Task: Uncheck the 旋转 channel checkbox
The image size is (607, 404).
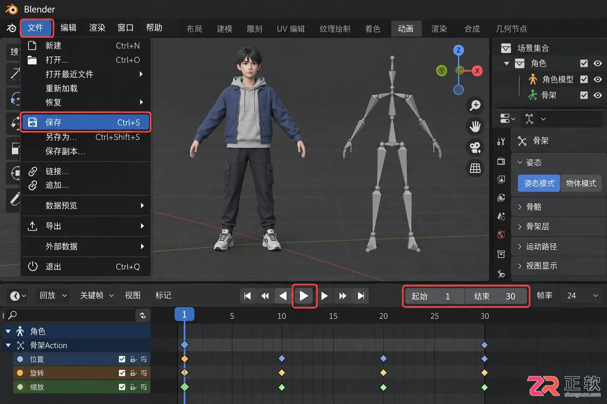Action: tap(122, 373)
